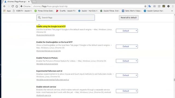Open dropdown for Experimental fullscreen exit UI
Image resolution: width=175 pixels, height=98 pixels.
127,75
